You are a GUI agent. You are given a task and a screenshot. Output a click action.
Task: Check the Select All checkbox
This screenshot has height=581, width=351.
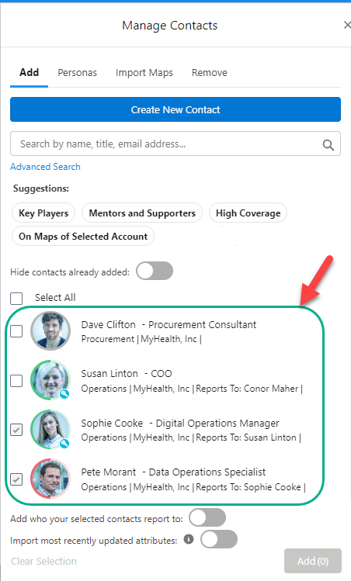[16, 299]
